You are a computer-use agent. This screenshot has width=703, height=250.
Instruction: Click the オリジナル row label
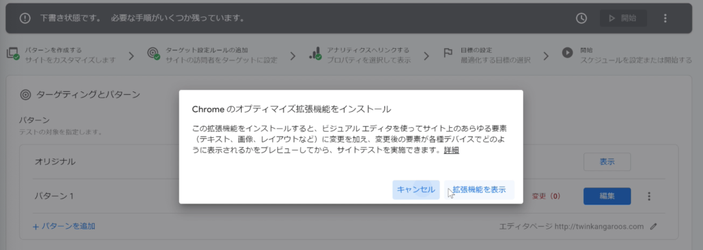tap(55, 162)
